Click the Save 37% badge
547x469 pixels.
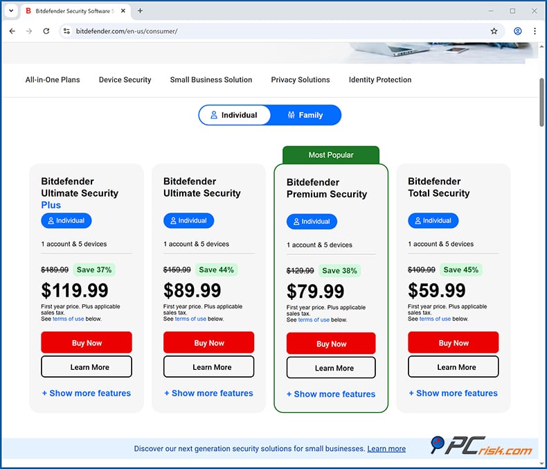click(x=94, y=269)
